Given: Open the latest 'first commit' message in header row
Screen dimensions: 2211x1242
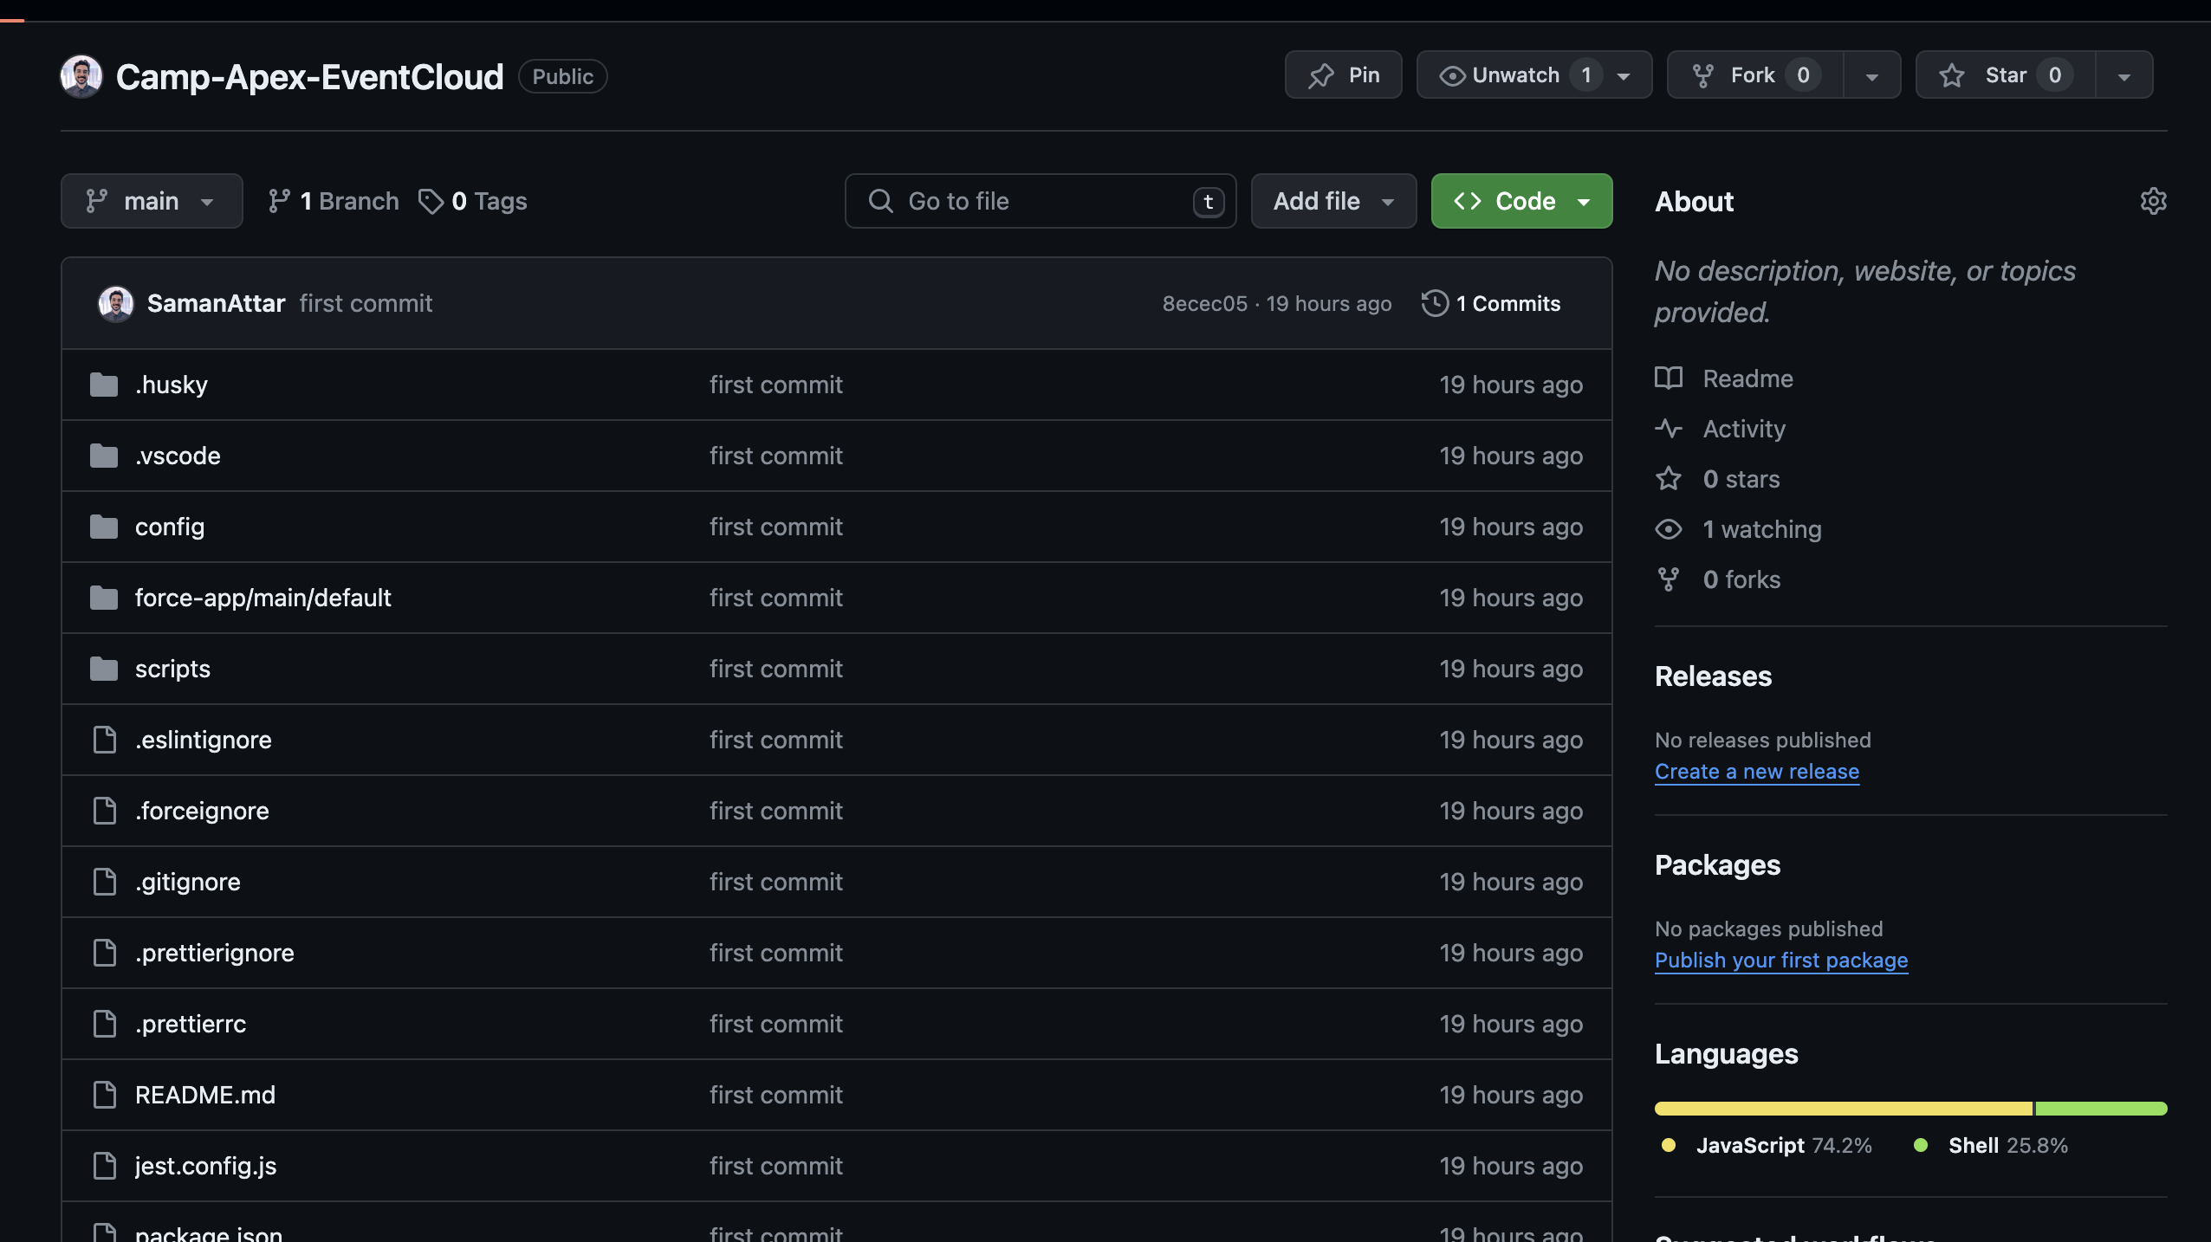Looking at the screenshot, I should coord(366,303).
